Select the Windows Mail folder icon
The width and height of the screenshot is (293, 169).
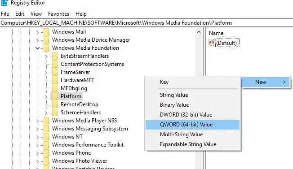(47, 32)
